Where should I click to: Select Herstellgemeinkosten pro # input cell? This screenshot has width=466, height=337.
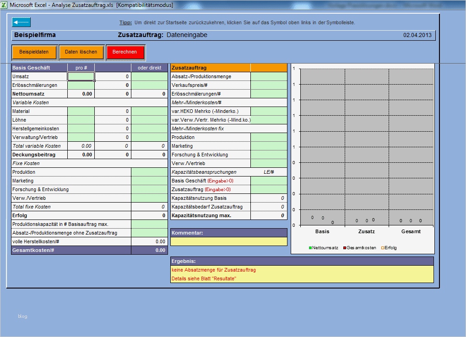pyautogui.click(x=81, y=128)
